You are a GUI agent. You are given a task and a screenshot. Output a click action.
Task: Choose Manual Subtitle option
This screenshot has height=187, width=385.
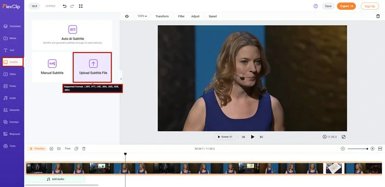[x=52, y=67]
